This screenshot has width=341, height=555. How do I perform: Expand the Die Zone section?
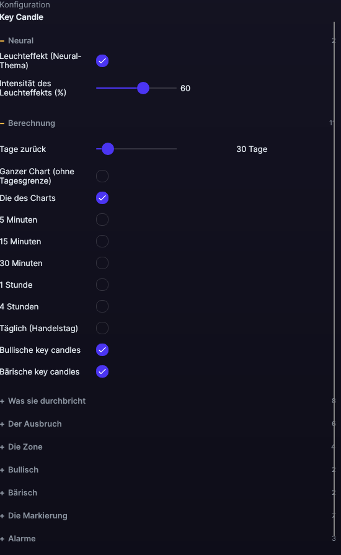(x=21, y=447)
